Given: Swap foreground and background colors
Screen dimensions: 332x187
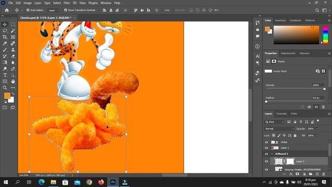Looking at the screenshot, I should [x=13, y=94].
